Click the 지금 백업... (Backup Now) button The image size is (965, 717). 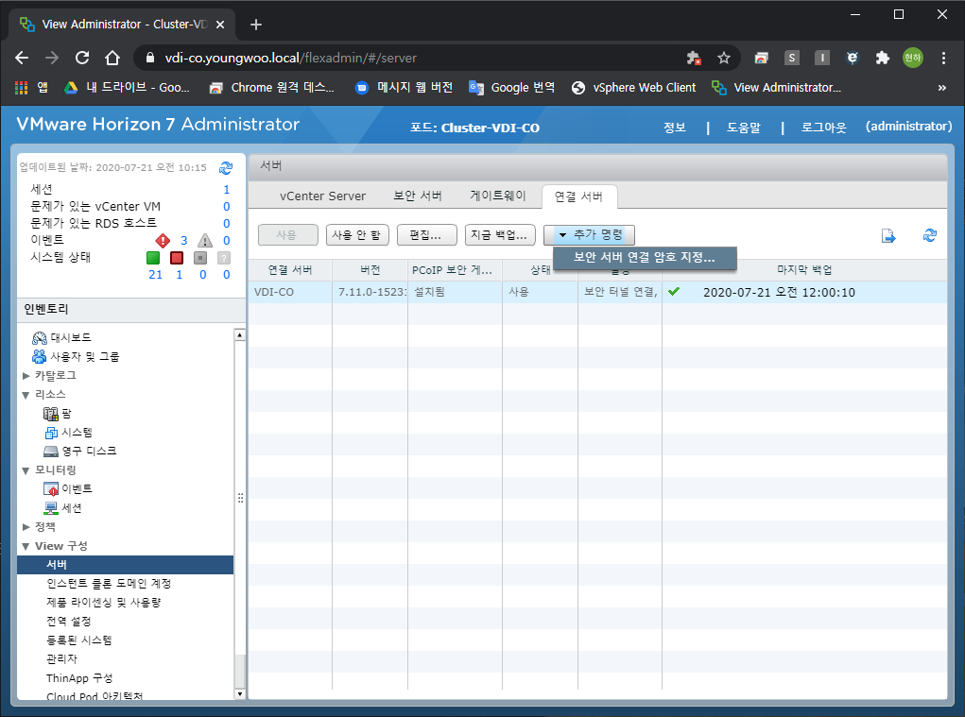pos(500,235)
